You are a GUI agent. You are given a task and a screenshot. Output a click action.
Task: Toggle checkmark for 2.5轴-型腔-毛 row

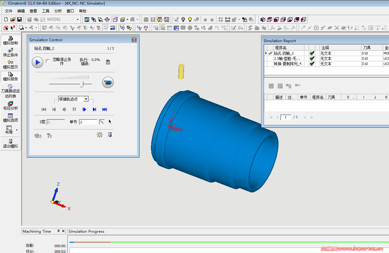click(312, 58)
